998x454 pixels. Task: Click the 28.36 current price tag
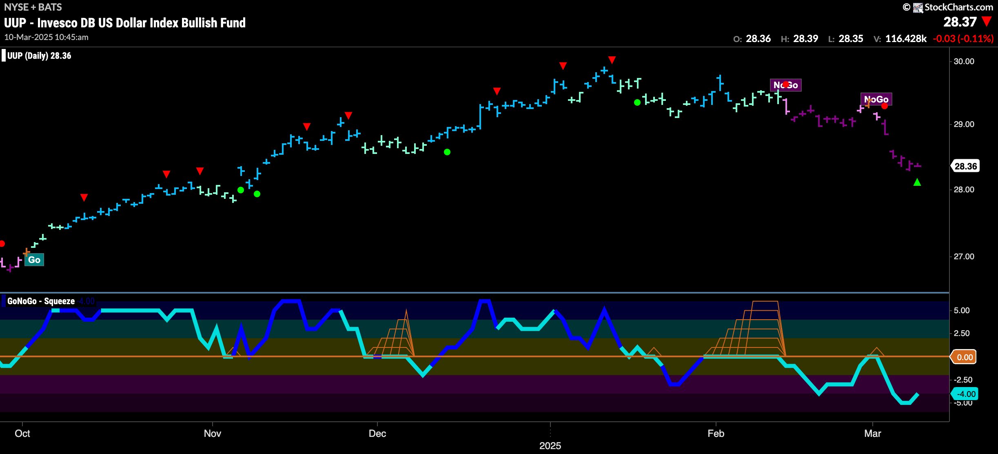[x=965, y=166]
